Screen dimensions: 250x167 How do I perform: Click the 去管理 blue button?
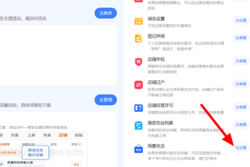[106, 100]
